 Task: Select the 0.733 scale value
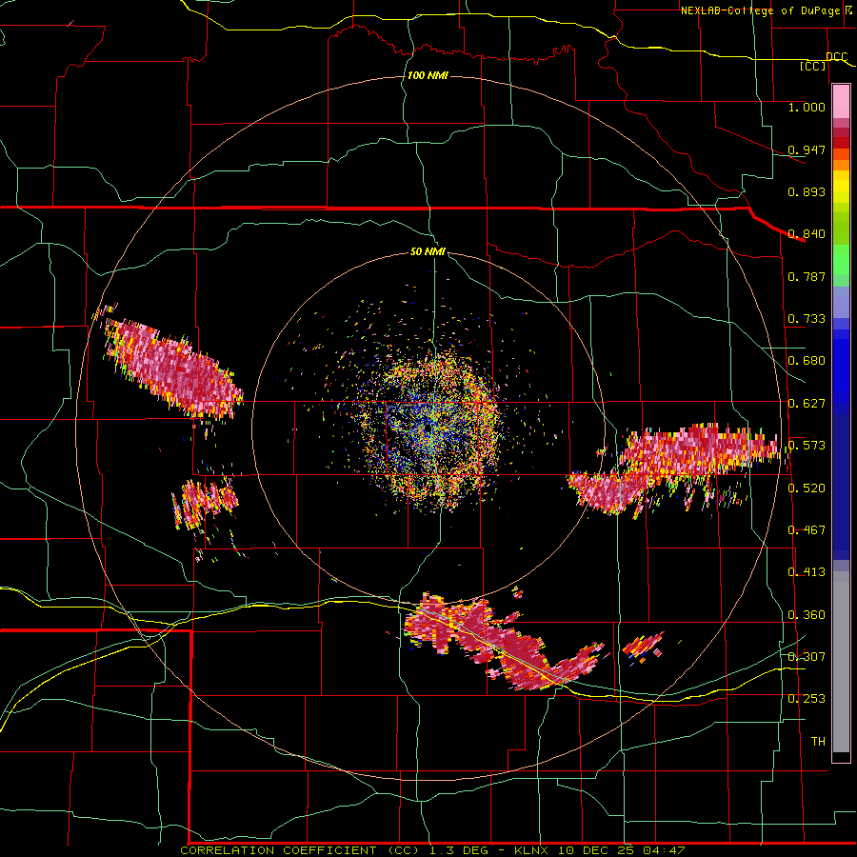(x=807, y=319)
